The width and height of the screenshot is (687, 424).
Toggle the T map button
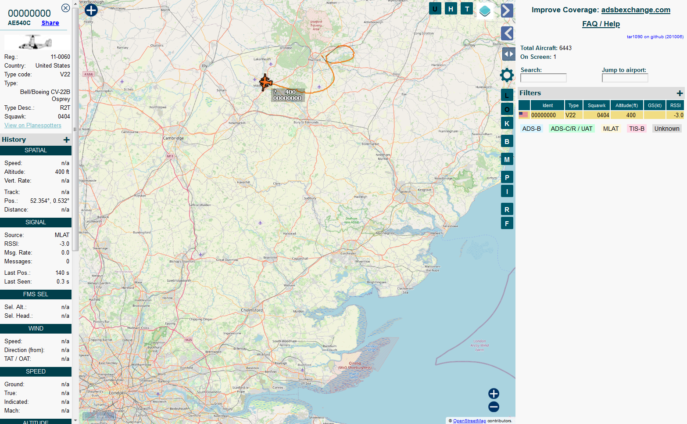[x=467, y=8]
